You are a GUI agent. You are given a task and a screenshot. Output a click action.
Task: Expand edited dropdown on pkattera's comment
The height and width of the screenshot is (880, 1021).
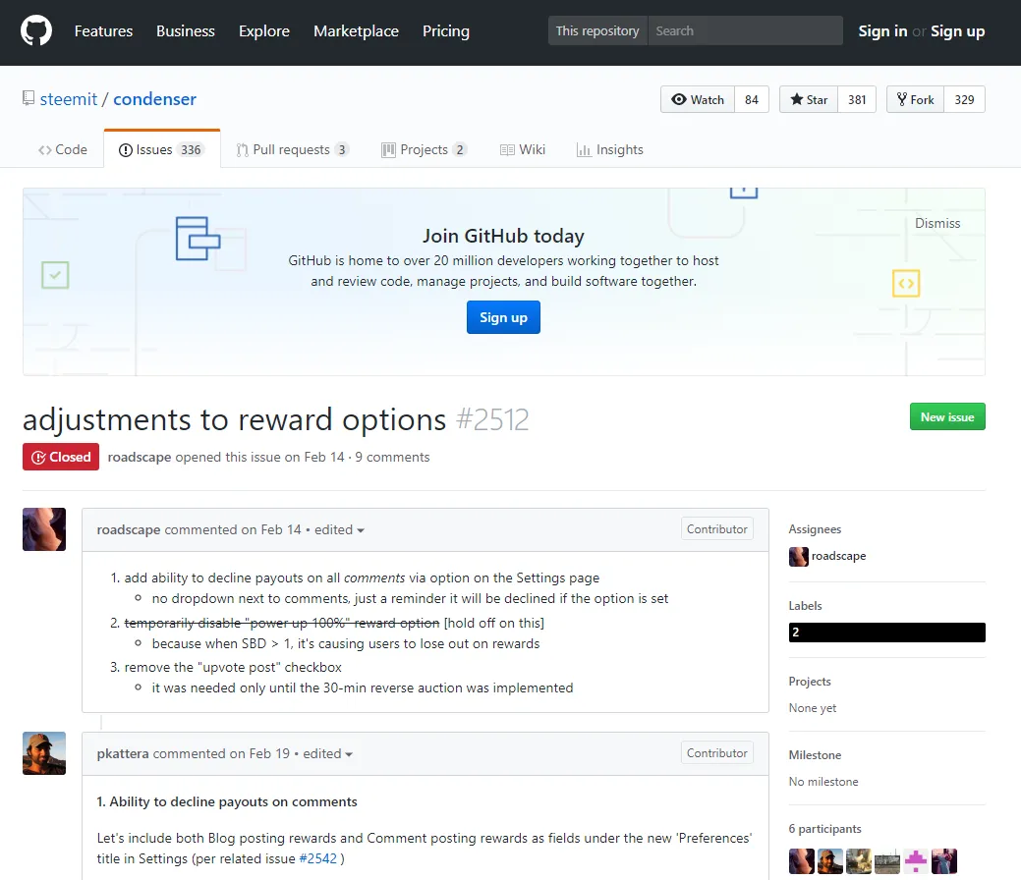(327, 753)
